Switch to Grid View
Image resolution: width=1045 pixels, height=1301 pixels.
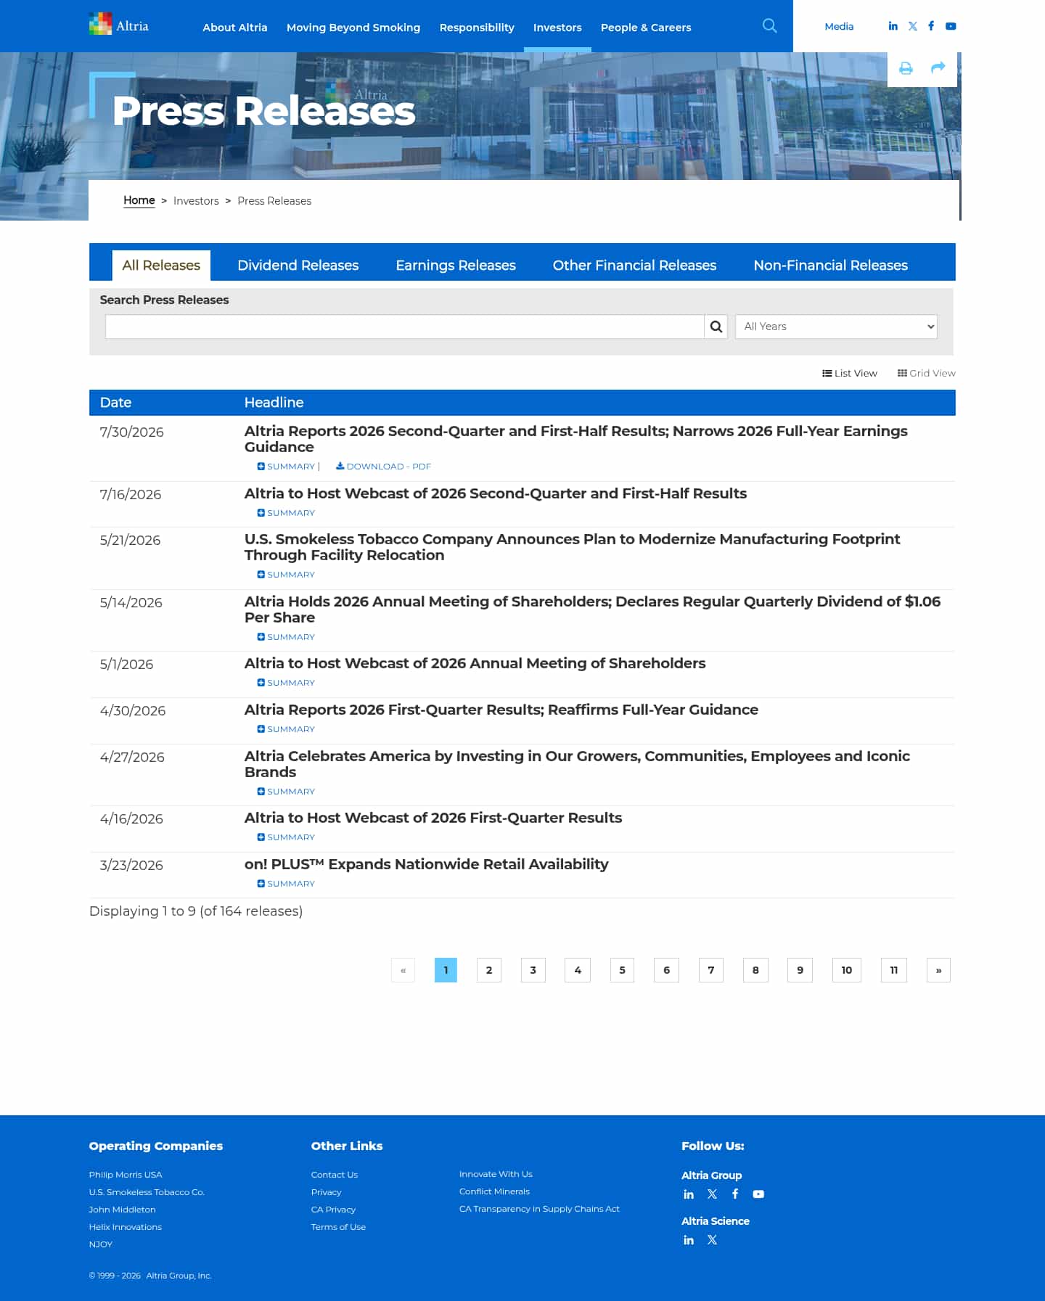[926, 373]
